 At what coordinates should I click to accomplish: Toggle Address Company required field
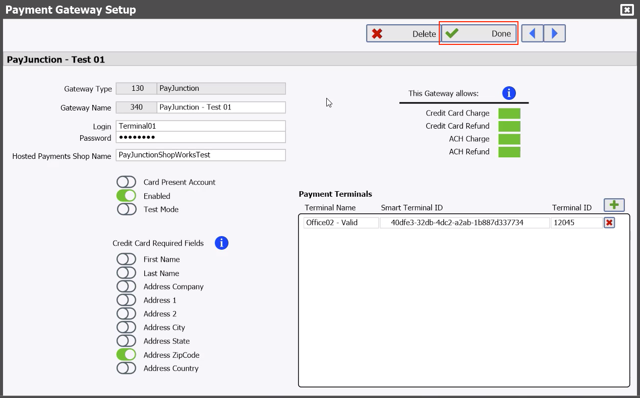click(127, 287)
